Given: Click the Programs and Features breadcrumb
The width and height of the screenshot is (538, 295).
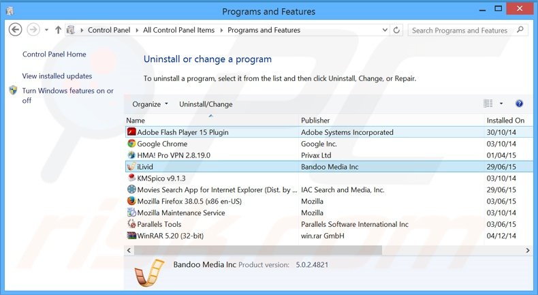Looking at the screenshot, I should [264, 30].
